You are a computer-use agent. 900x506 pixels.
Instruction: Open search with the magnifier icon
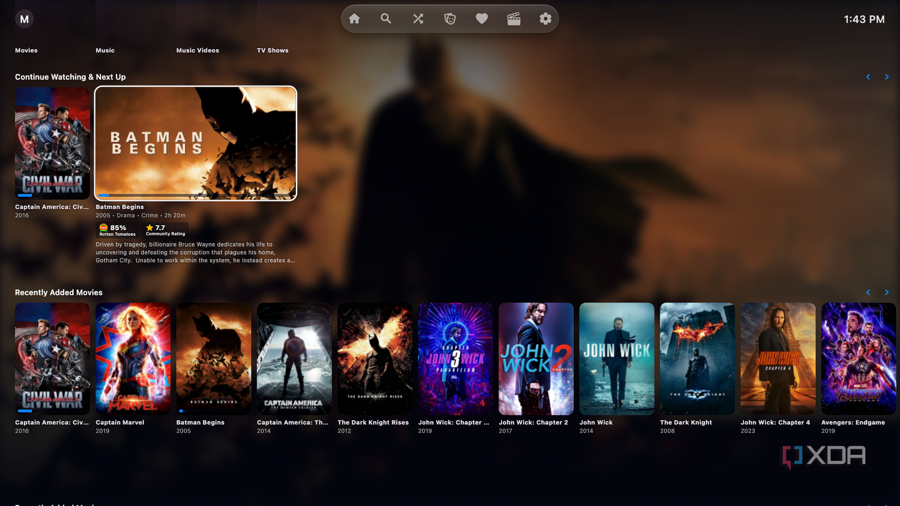click(x=386, y=19)
